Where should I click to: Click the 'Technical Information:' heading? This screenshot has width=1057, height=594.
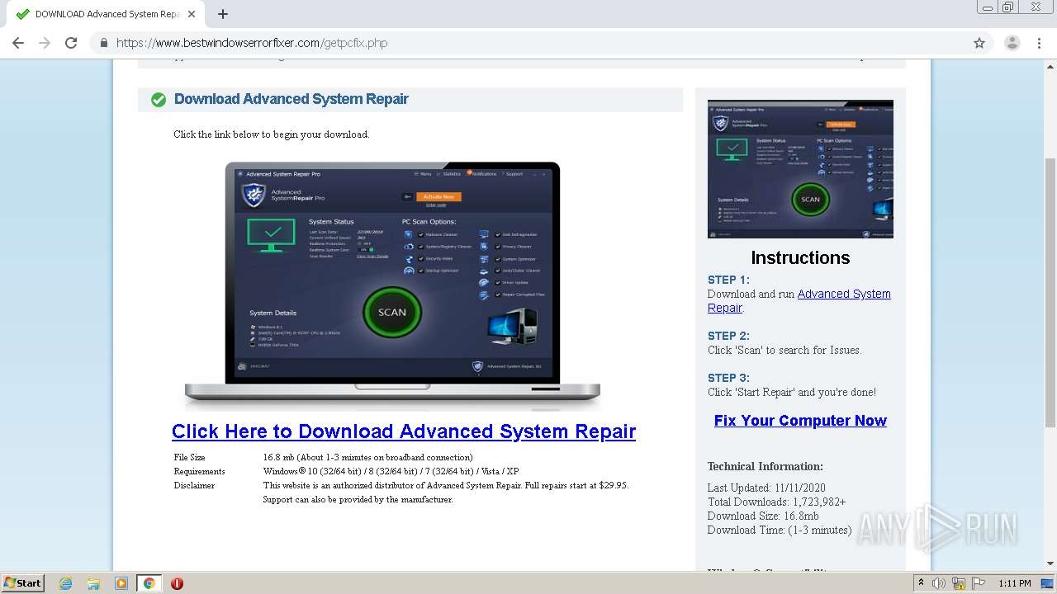(x=765, y=466)
